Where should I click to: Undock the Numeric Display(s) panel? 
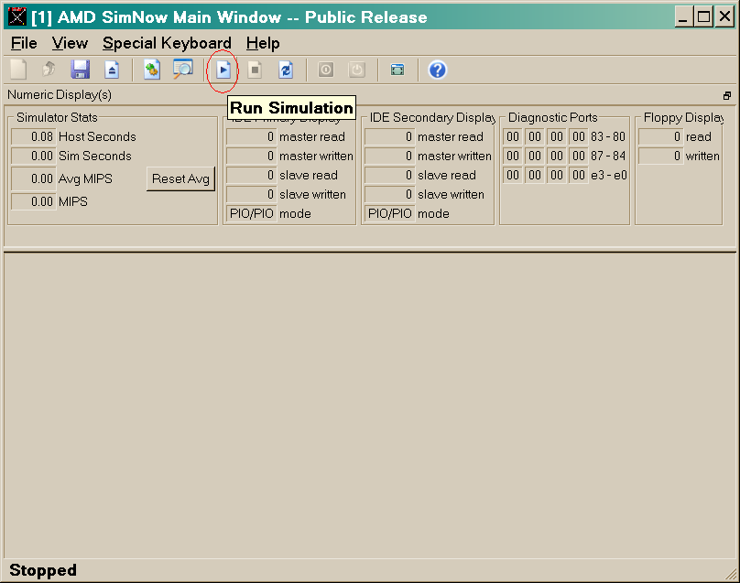726,95
